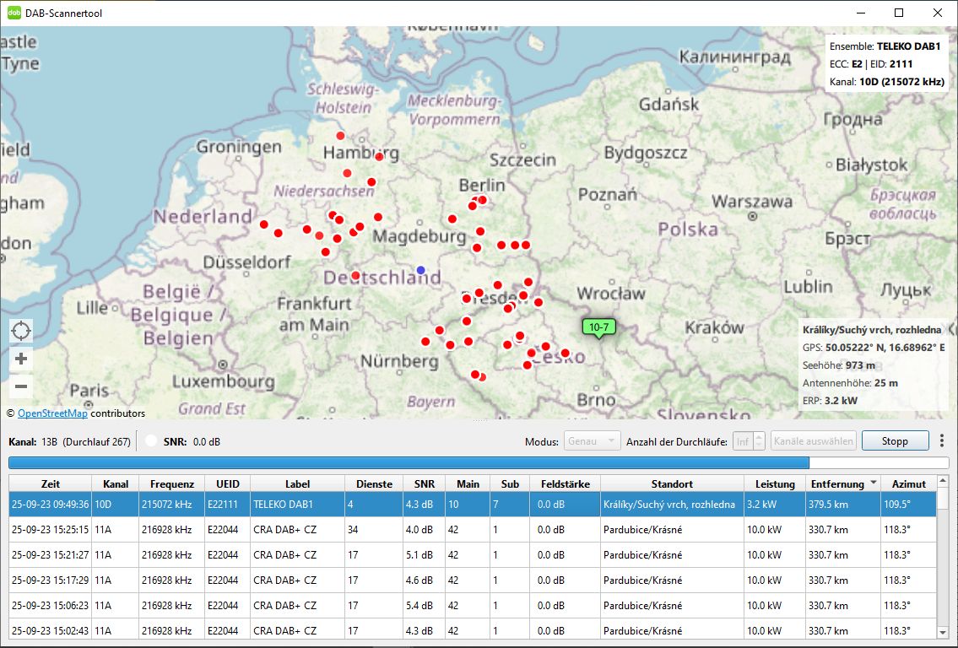This screenshot has height=648, width=958.
Task: Click the Kanäle auswählen button
Action: coord(813,441)
